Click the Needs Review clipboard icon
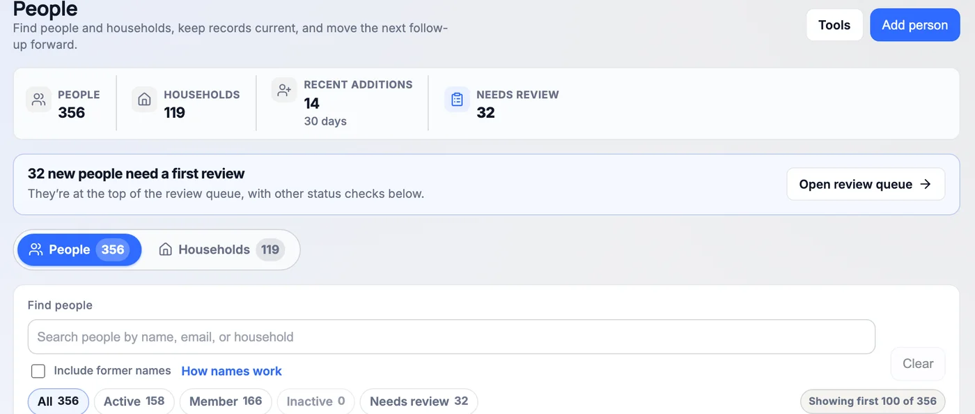This screenshot has width=975, height=414. pyautogui.click(x=457, y=99)
